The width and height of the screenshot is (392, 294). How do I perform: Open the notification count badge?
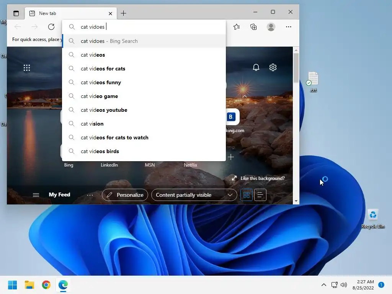[x=381, y=285]
